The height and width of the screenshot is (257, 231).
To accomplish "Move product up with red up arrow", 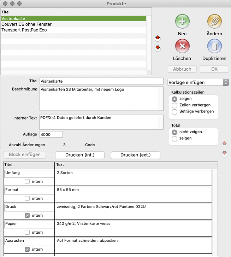I will click(x=158, y=38).
